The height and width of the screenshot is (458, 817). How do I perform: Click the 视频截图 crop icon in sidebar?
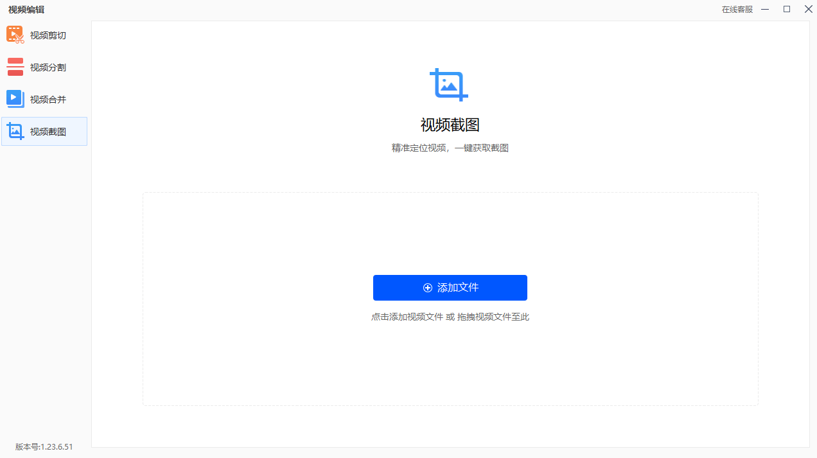click(x=15, y=132)
